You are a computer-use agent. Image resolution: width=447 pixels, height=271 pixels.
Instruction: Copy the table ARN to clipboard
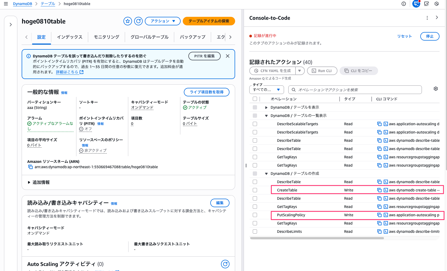tap(30, 167)
